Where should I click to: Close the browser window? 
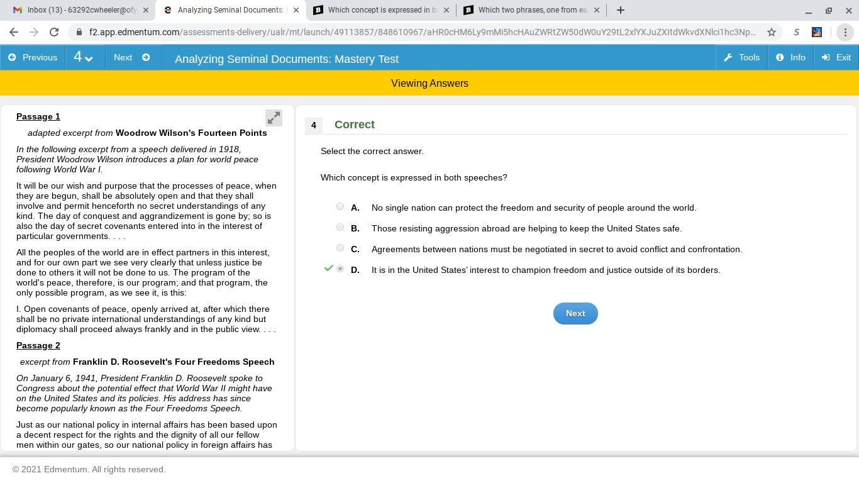849,10
